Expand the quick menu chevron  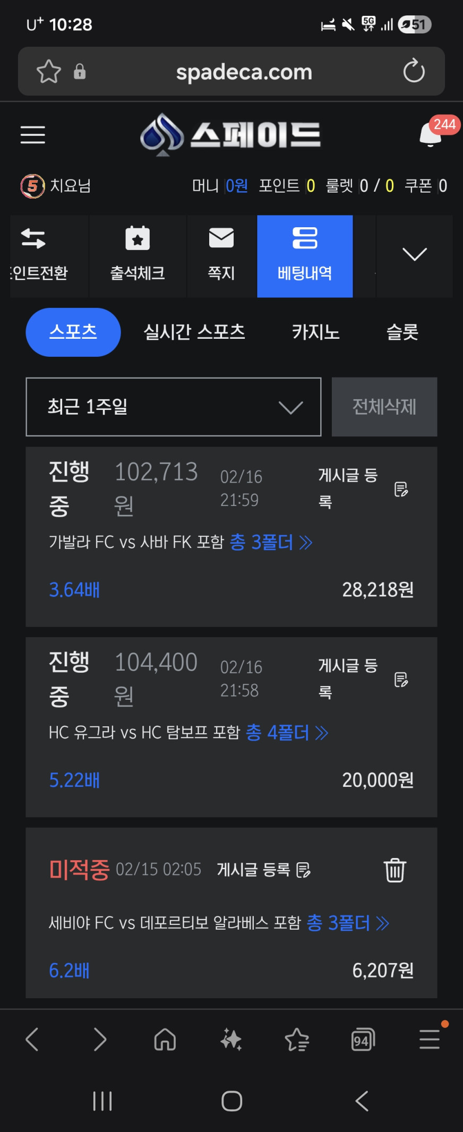(415, 255)
